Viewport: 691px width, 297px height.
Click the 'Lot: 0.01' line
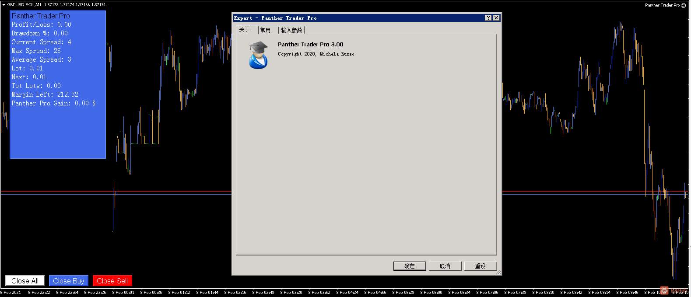[x=27, y=69]
